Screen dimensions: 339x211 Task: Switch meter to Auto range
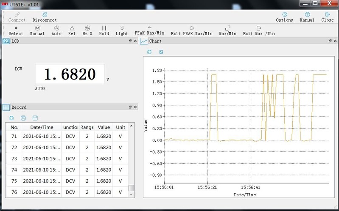tap(56, 30)
